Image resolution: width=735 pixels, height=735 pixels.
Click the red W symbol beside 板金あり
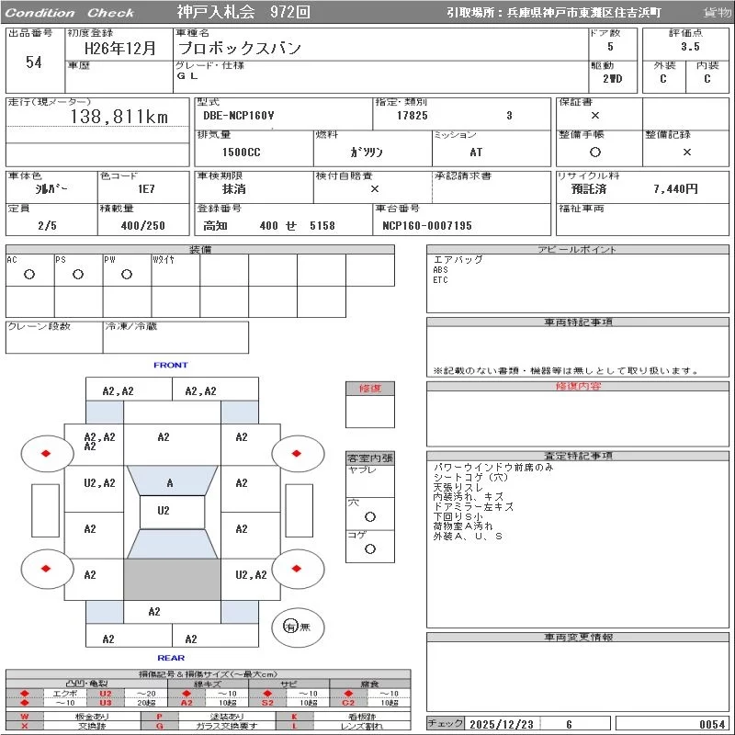click(25, 716)
